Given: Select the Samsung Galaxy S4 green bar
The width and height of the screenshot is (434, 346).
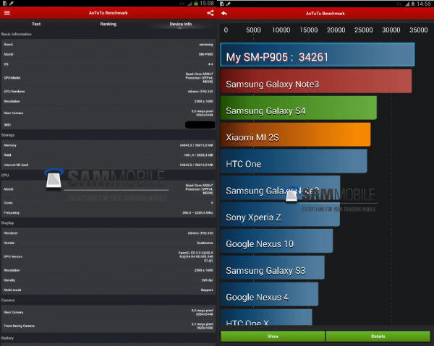Looking at the screenshot, I should point(298,108).
